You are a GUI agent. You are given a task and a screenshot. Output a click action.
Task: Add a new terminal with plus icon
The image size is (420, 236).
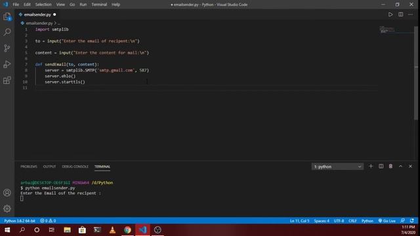(x=371, y=166)
